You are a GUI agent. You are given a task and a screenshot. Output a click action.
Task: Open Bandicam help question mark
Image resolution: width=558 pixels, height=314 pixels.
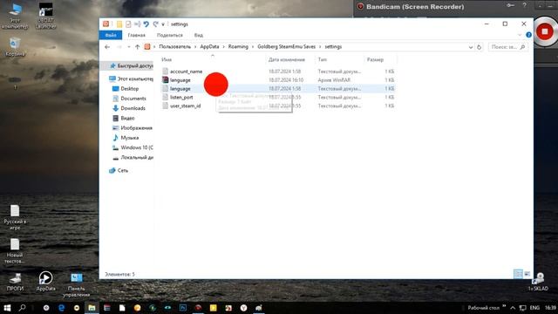[524, 5]
